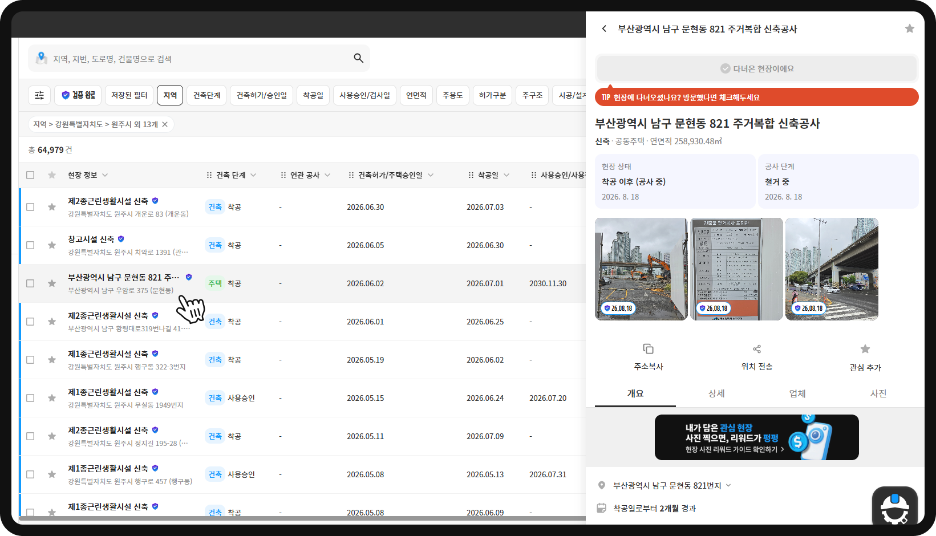Switch to the 상세 tab
936x536 pixels.
coord(716,393)
